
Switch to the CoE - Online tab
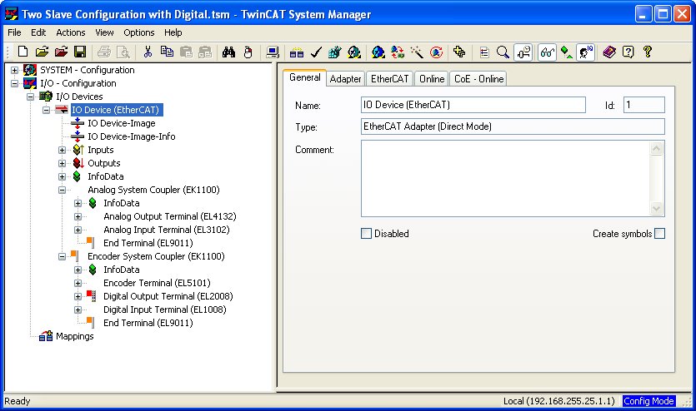point(478,79)
